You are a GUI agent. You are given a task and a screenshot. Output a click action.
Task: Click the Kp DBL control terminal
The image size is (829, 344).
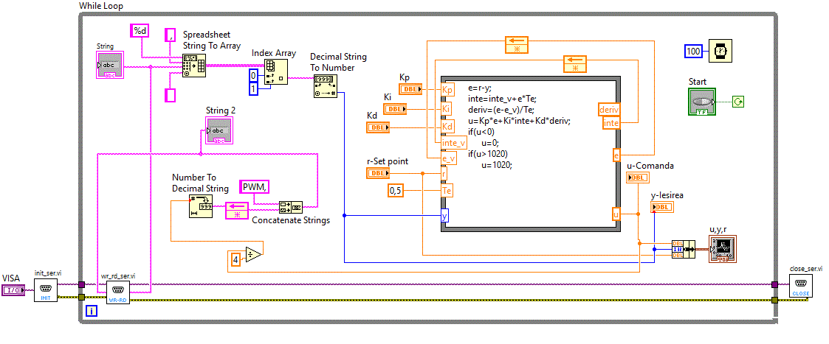point(410,89)
